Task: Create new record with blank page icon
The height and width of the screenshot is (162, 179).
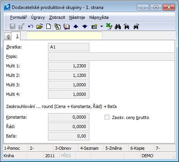Action: [49, 26]
